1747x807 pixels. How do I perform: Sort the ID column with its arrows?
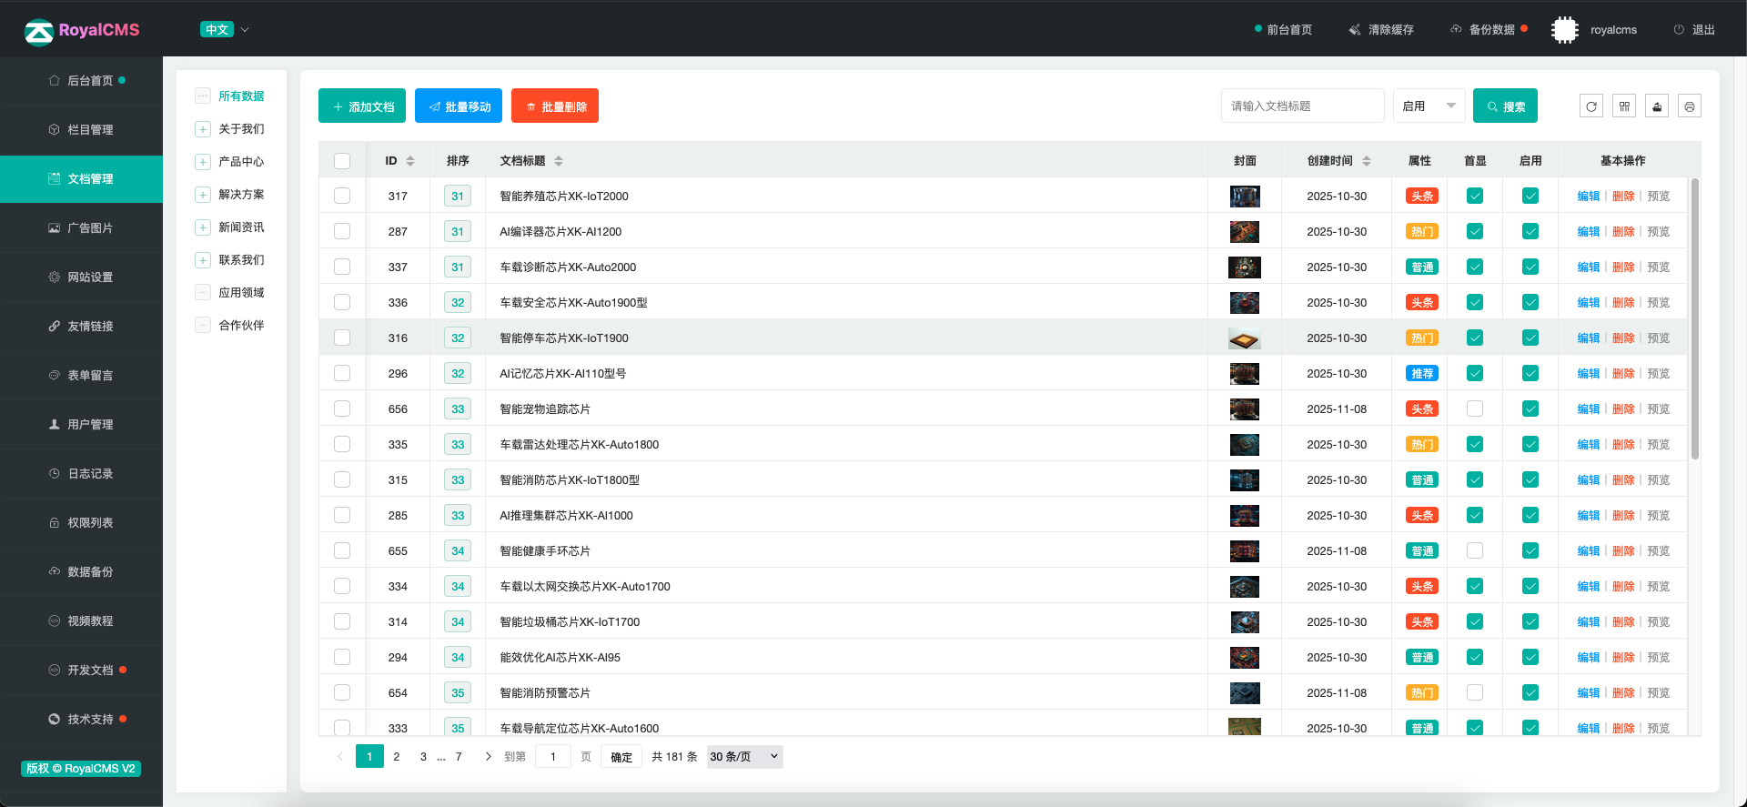[410, 161]
